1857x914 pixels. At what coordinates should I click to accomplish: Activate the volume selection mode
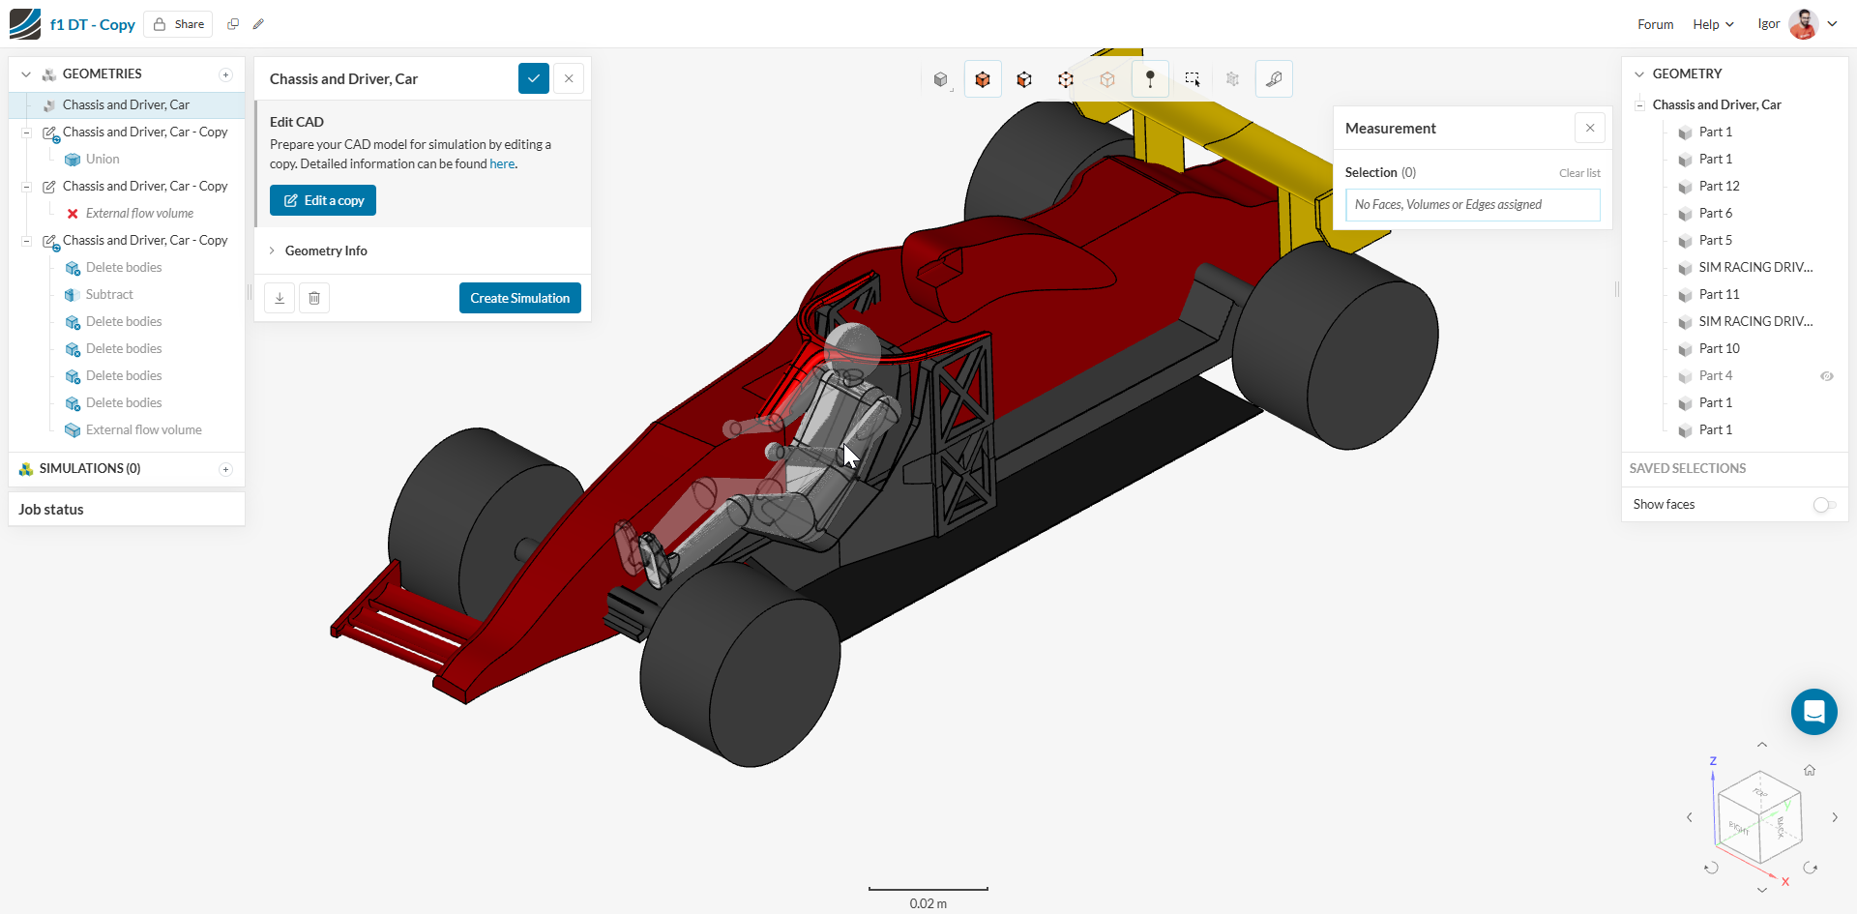pyautogui.click(x=983, y=79)
